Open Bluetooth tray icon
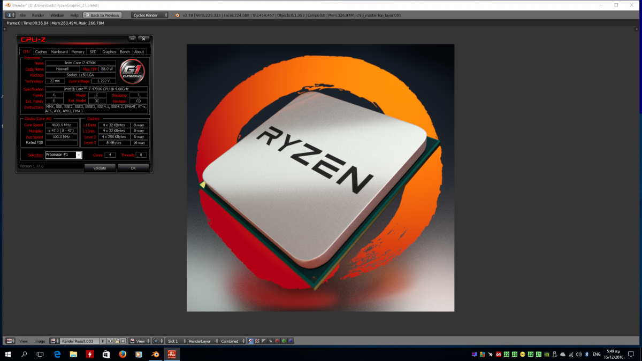This screenshot has width=642, height=361. click(586, 354)
